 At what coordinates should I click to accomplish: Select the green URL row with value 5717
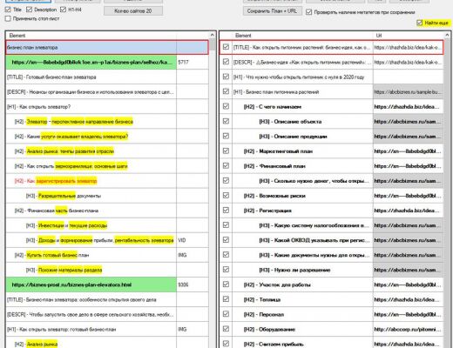(107, 62)
